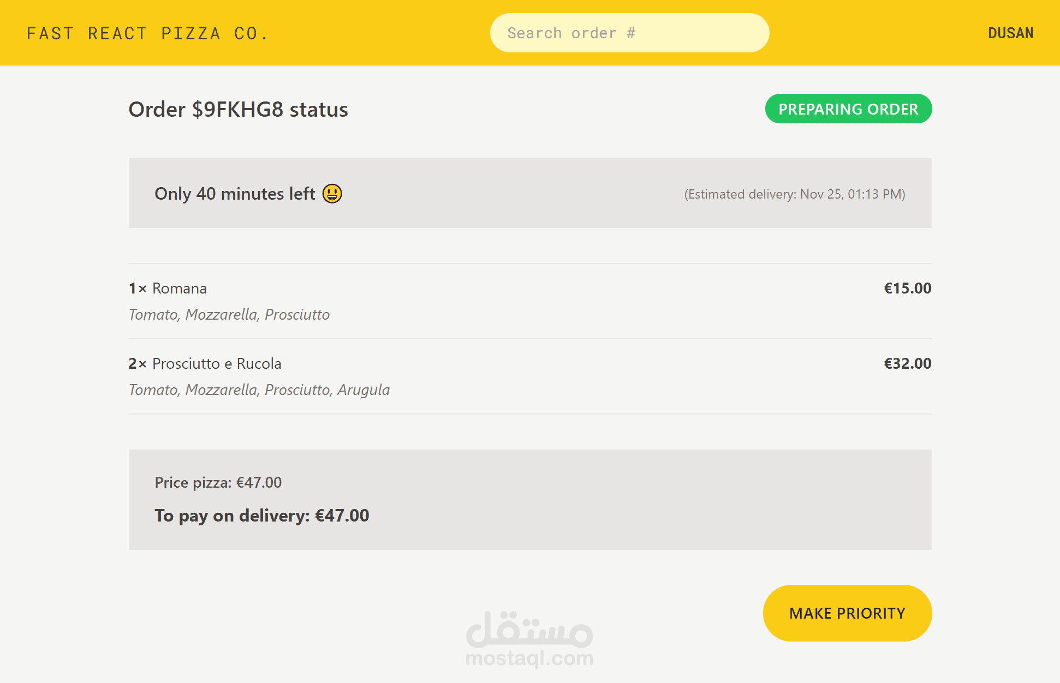Go home via Fast React Pizza Co. logo
The width and height of the screenshot is (1060, 683).
[x=147, y=33]
